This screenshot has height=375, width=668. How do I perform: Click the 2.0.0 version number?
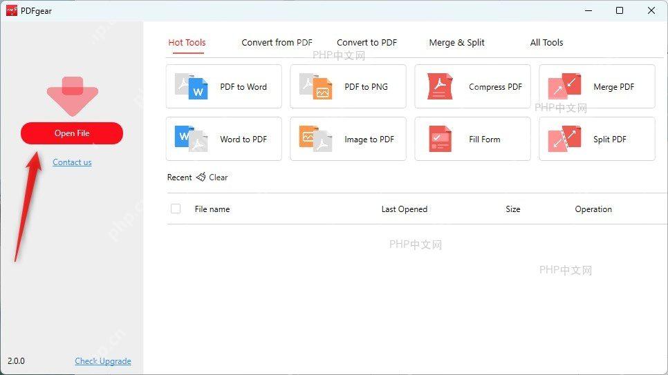tap(16, 361)
